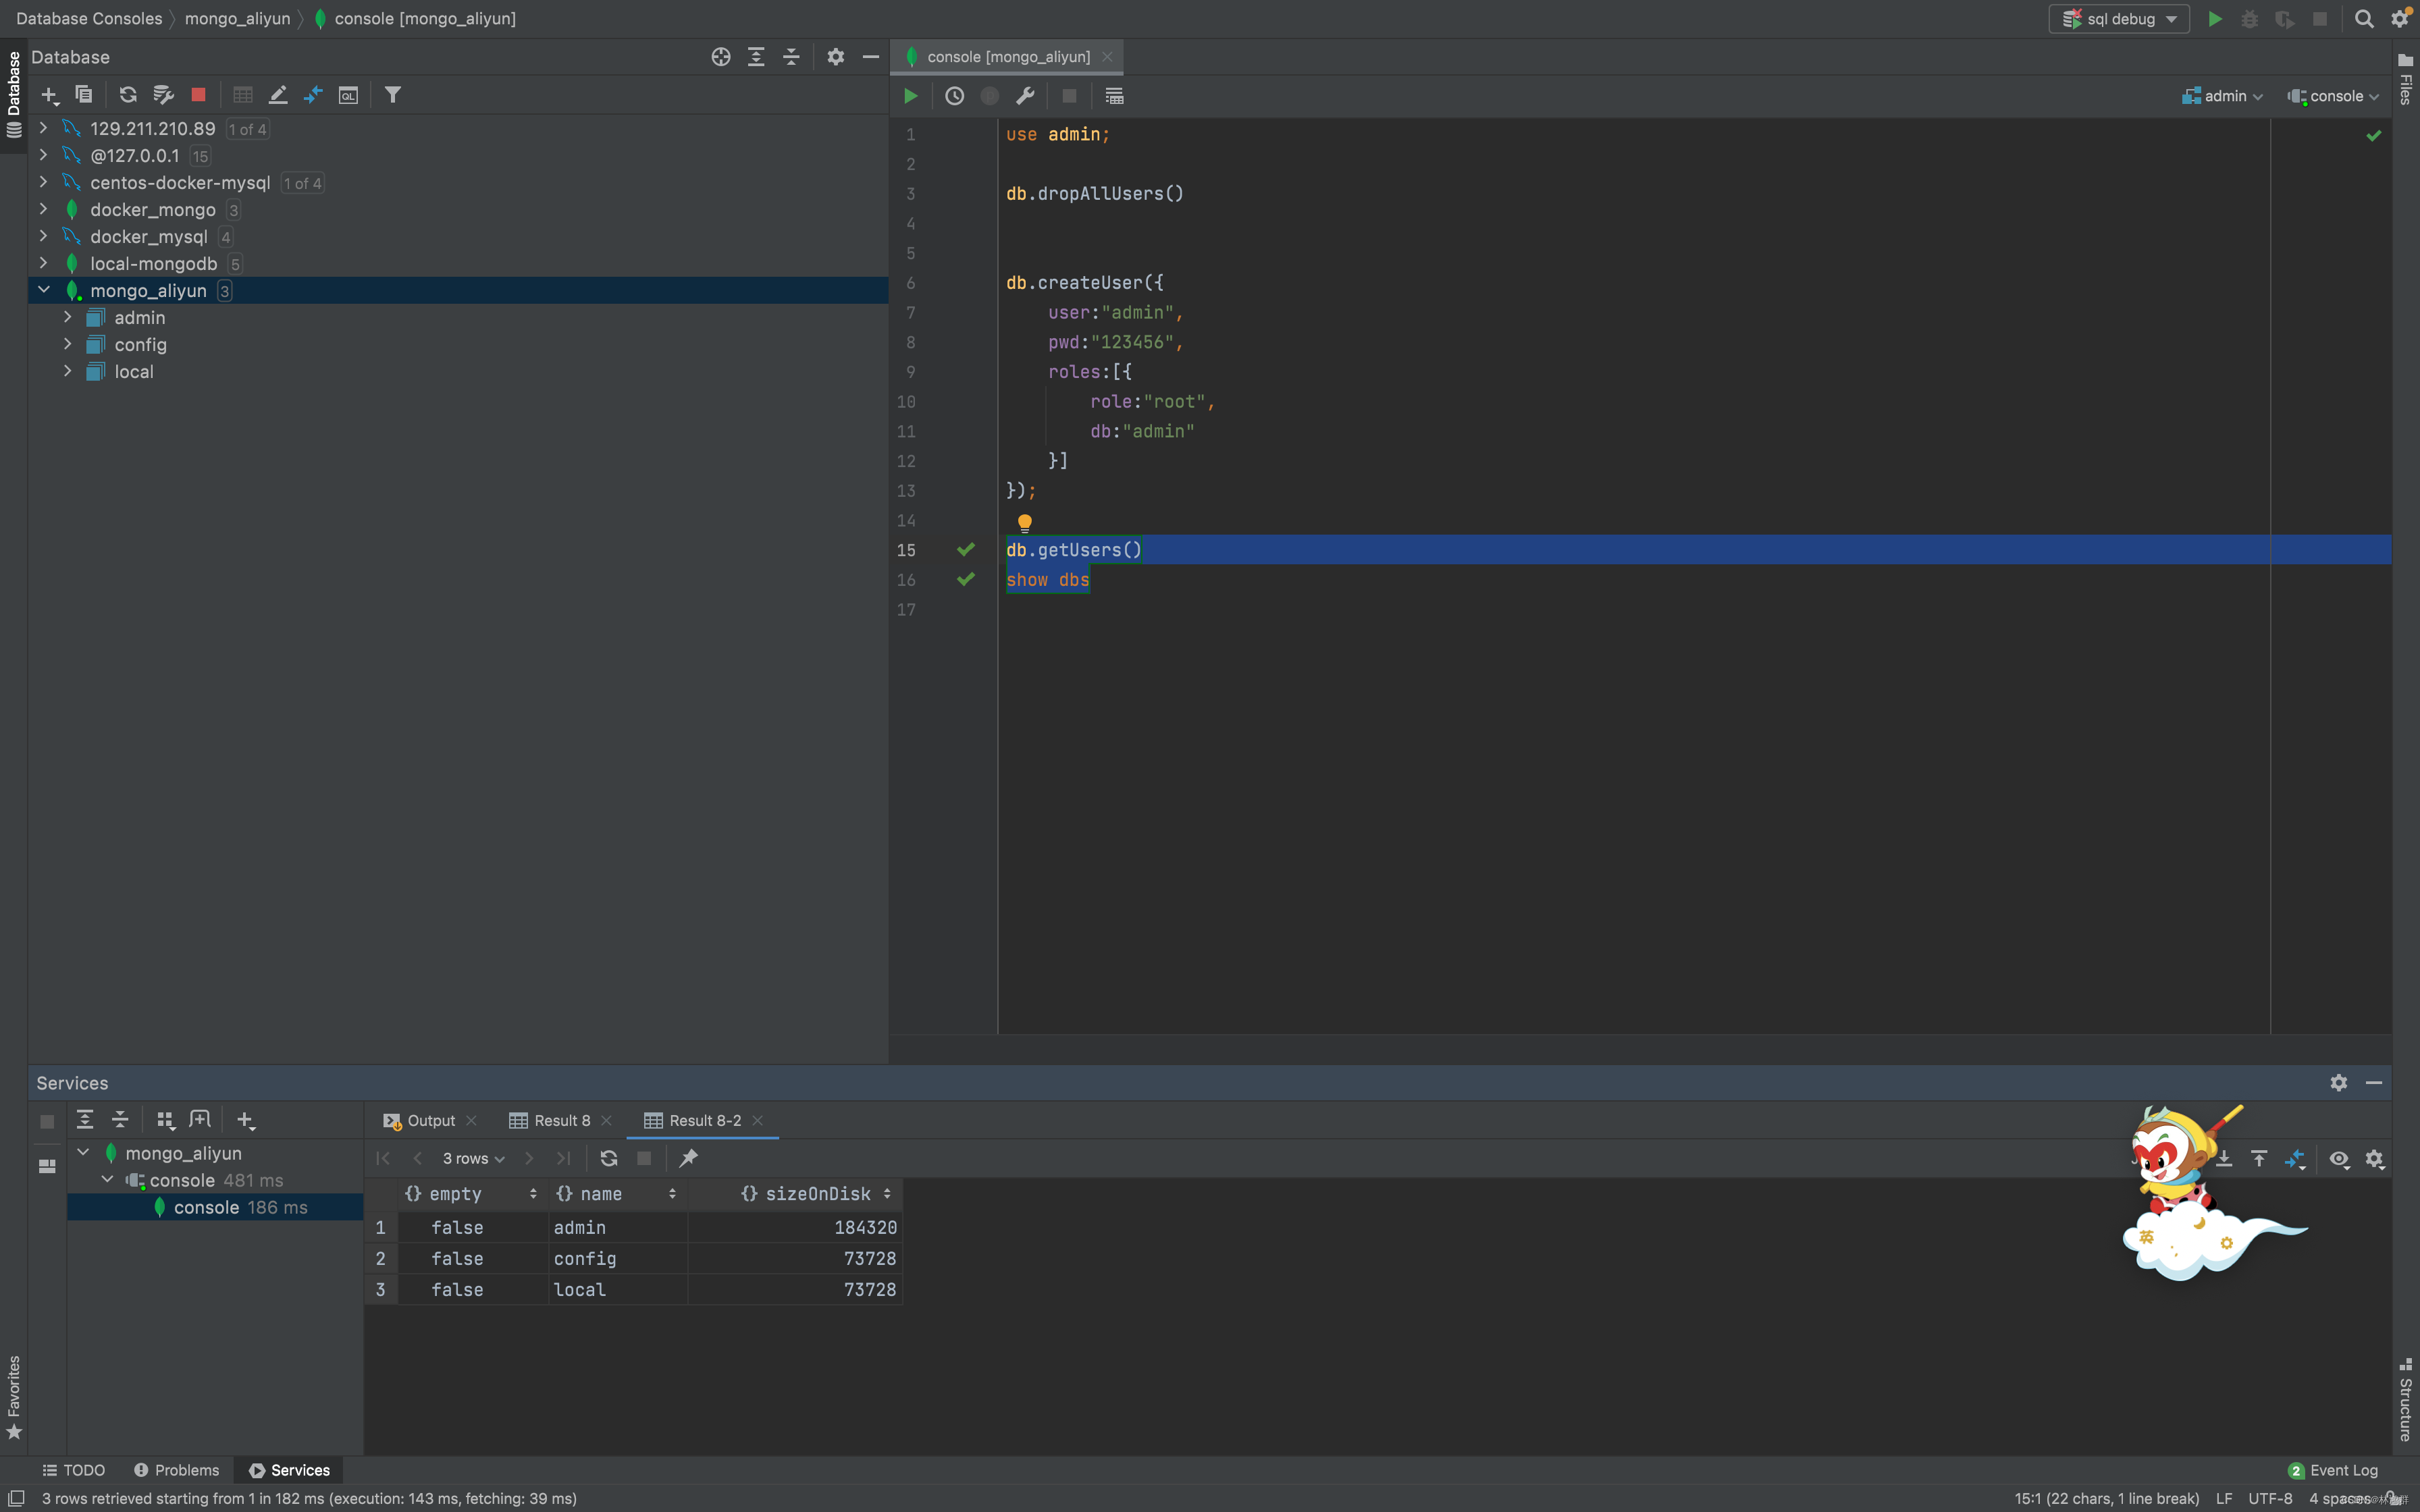The width and height of the screenshot is (2420, 1512).
Task: Reload the result grid page
Action: pyautogui.click(x=608, y=1158)
